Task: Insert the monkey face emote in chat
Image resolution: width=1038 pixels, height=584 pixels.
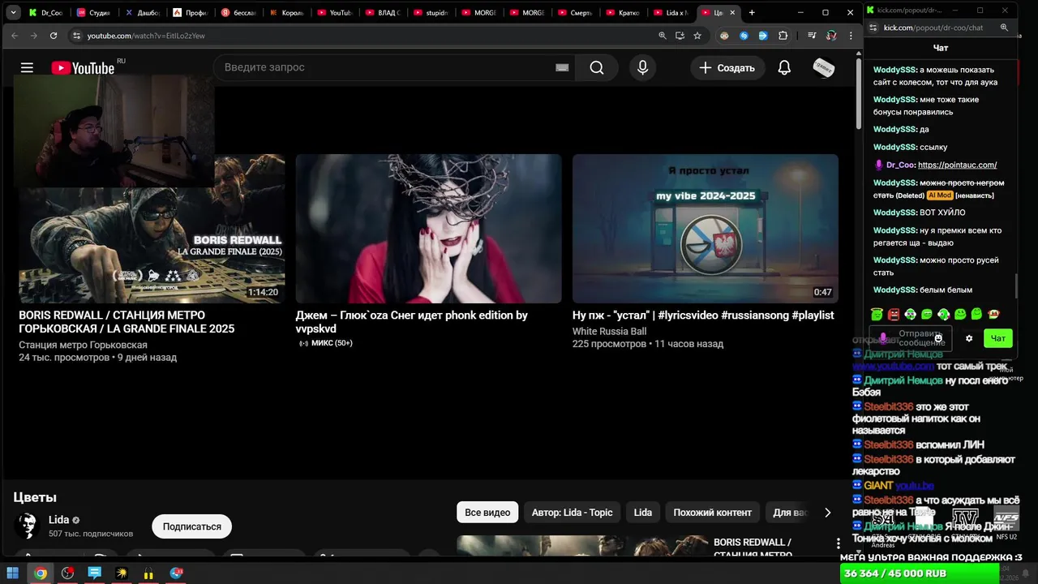Action: (993, 314)
